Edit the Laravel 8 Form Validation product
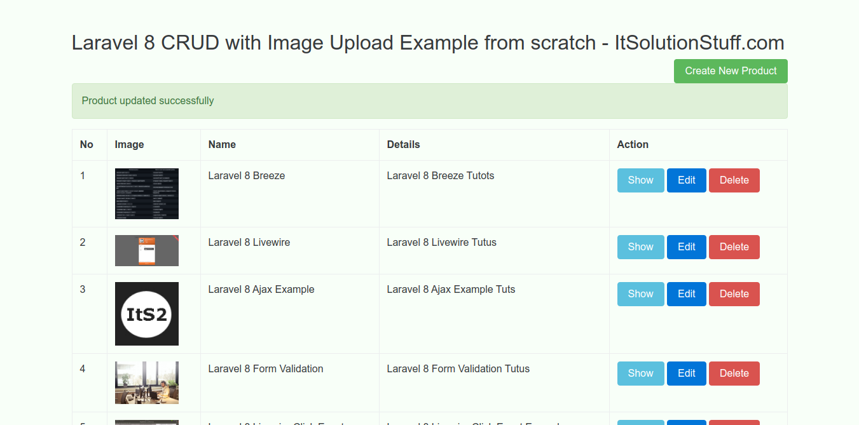The width and height of the screenshot is (859, 425). click(x=686, y=374)
